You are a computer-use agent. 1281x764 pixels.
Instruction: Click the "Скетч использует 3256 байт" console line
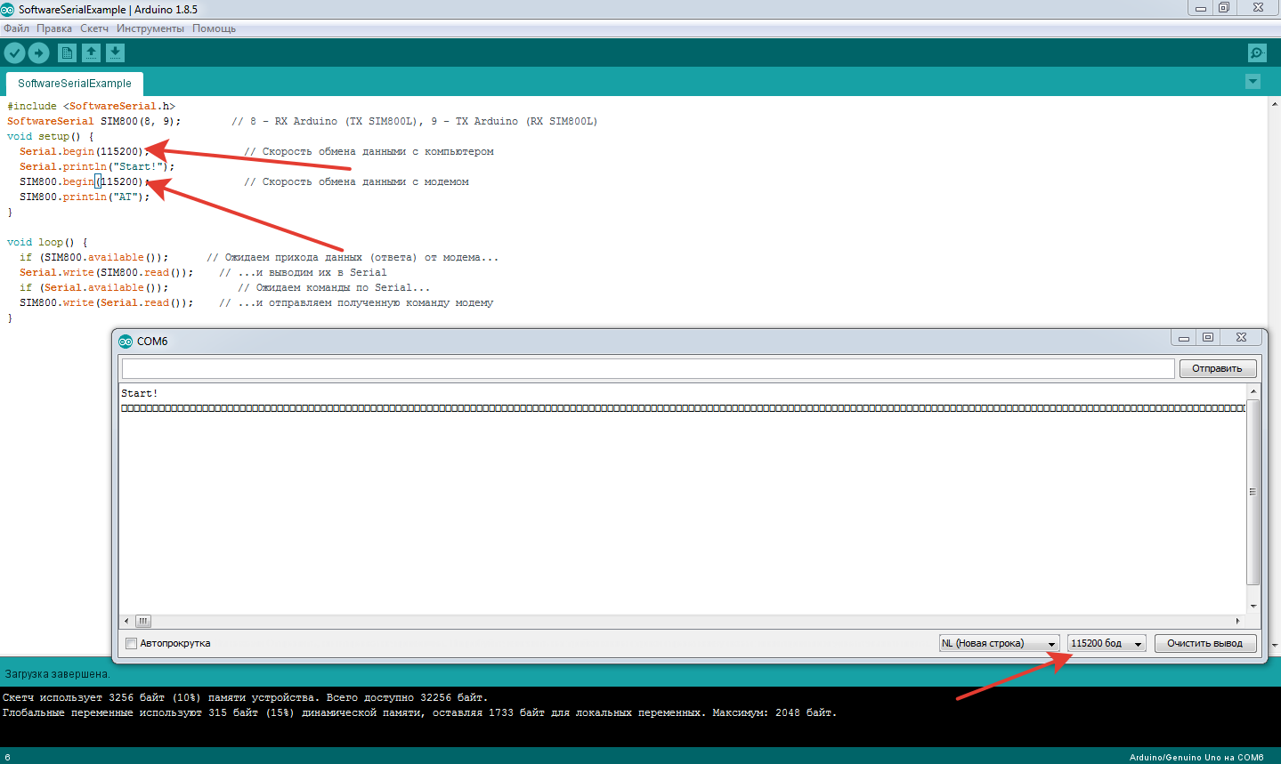[245, 697]
